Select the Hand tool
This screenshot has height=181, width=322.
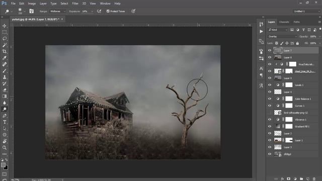[x=5, y=141]
